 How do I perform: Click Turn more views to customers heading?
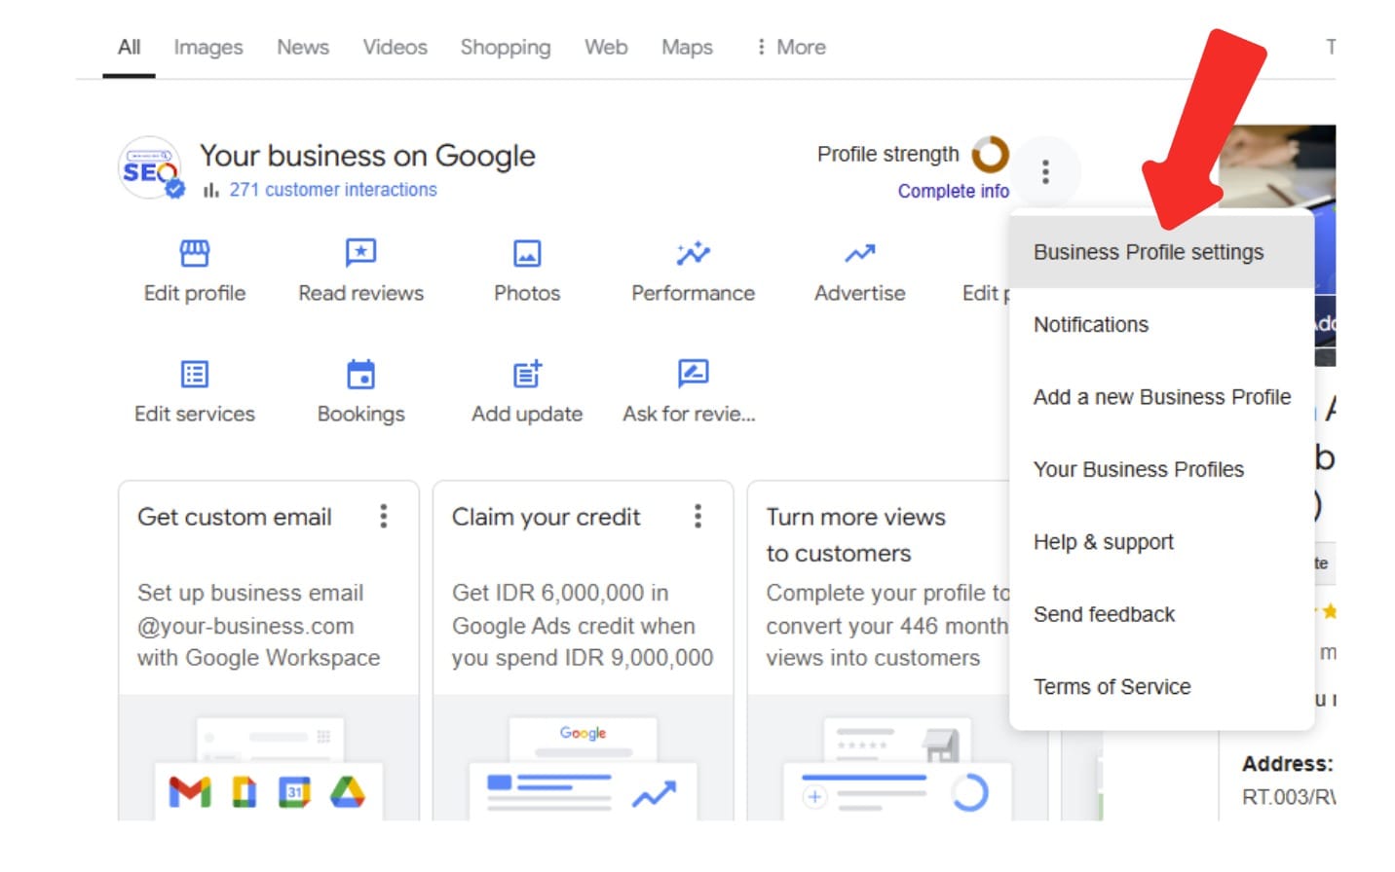point(855,534)
